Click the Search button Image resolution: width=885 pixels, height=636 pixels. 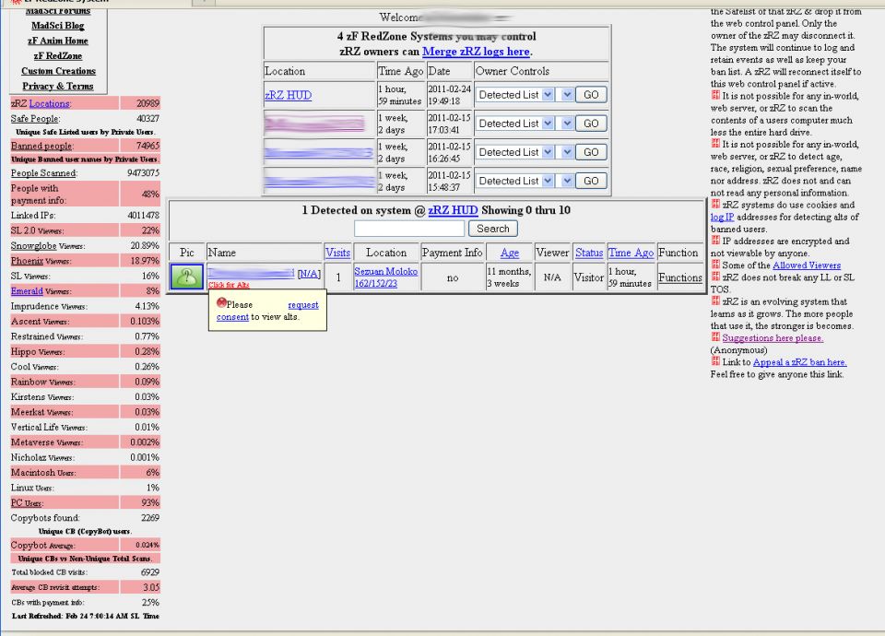[492, 229]
